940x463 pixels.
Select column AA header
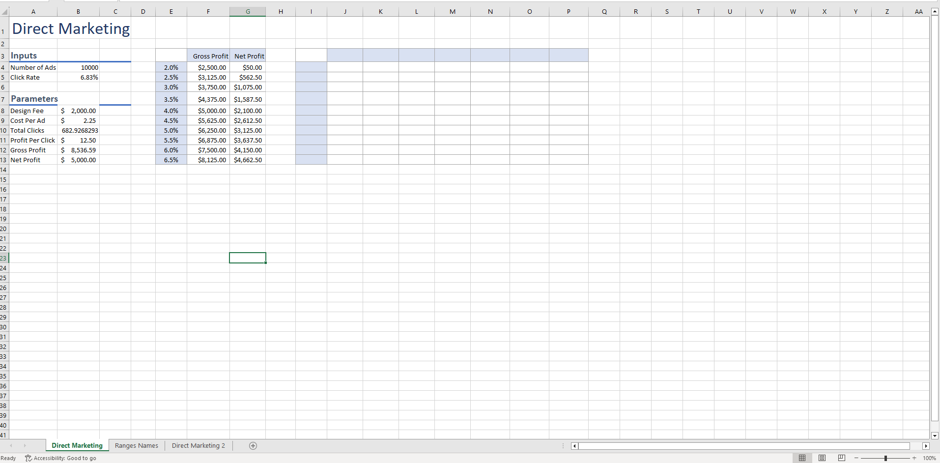(918, 12)
